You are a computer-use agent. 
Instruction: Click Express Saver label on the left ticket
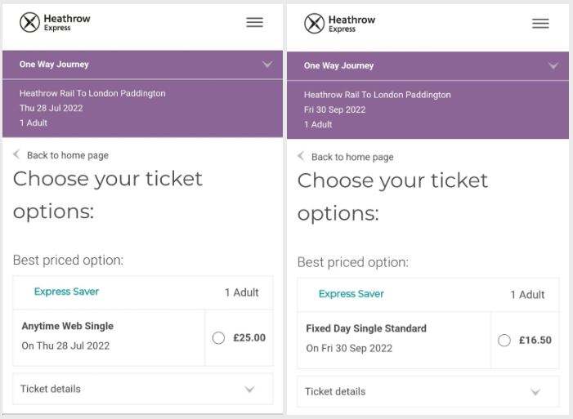point(66,292)
